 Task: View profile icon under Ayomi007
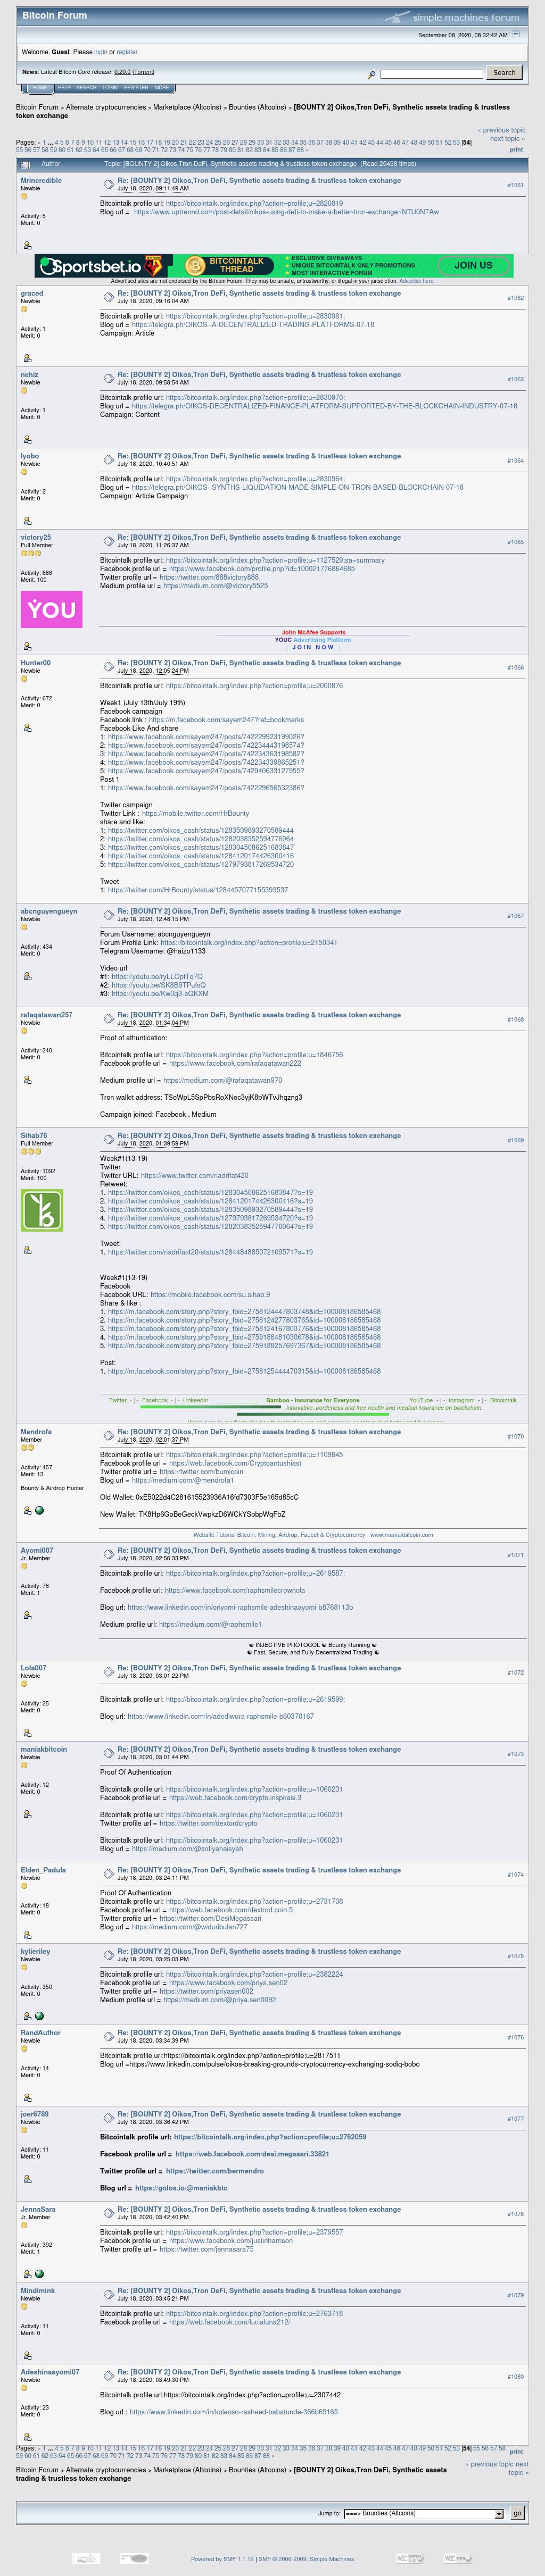tap(27, 1616)
